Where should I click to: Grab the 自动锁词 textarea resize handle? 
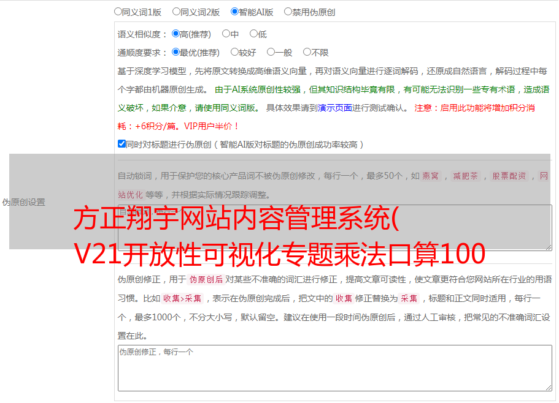pyautogui.click(x=549, y=247)
